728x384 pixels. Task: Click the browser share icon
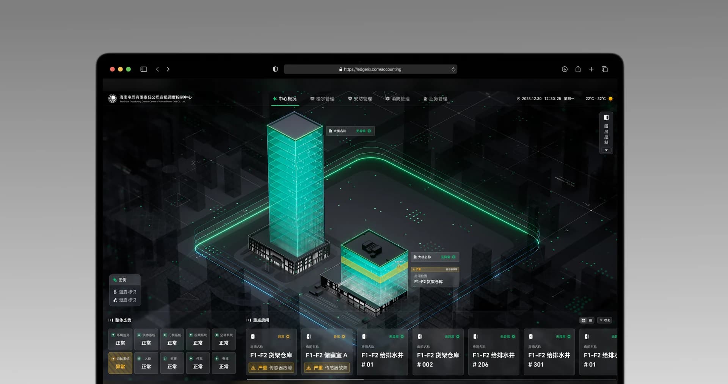pos(578,69)
